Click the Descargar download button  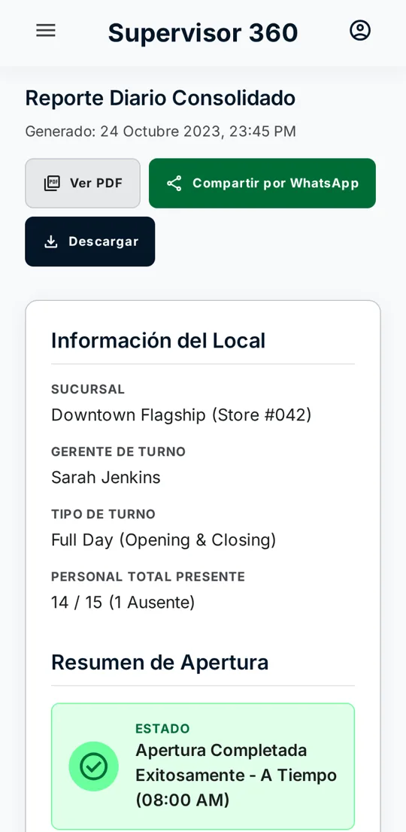[x=90, y=241]
